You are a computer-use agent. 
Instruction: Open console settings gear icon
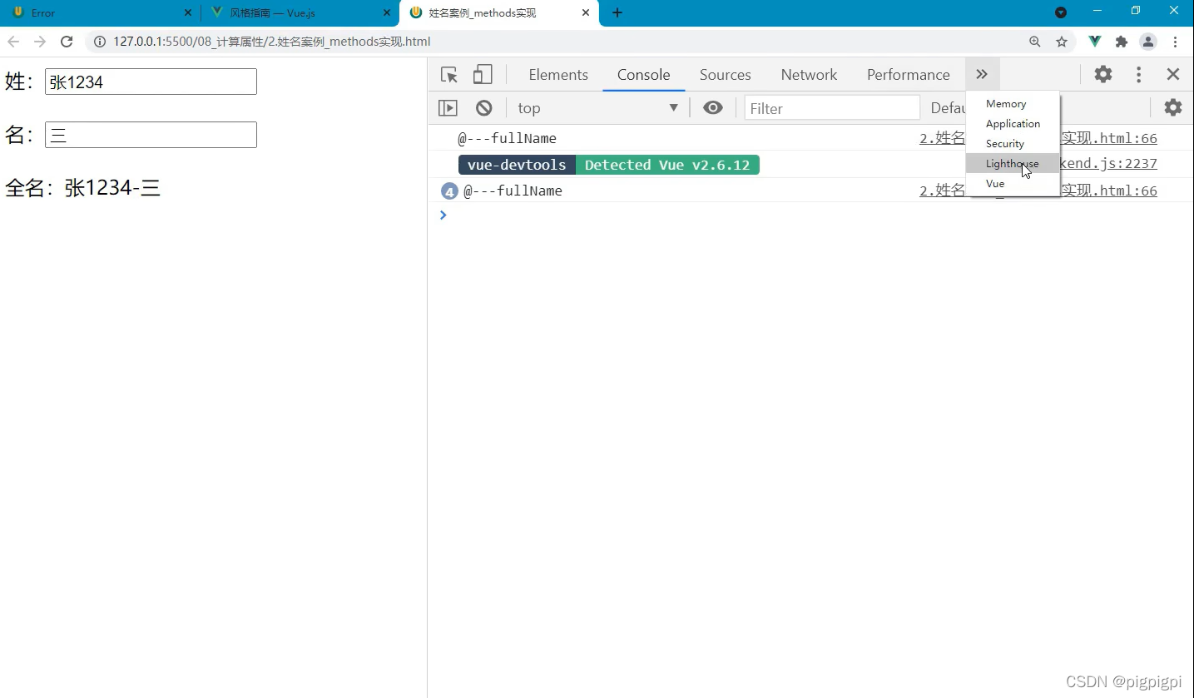pyautogui.click(x=1172, y=107)
